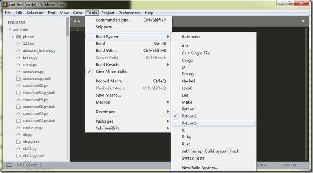Select Automatic build system
This screenshot has width=313, height=173.
point(213,37)
